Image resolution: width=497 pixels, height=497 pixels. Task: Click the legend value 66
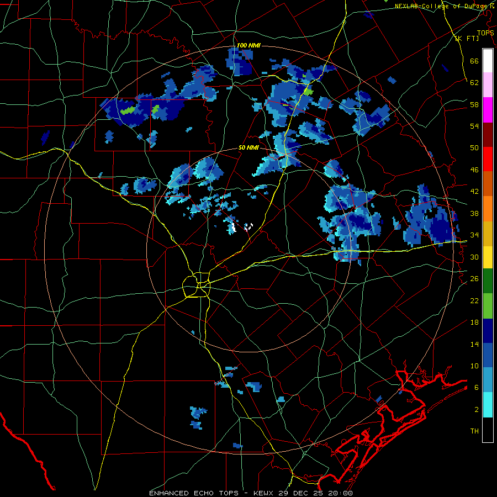pyautogui.click(x=474, y=61)
